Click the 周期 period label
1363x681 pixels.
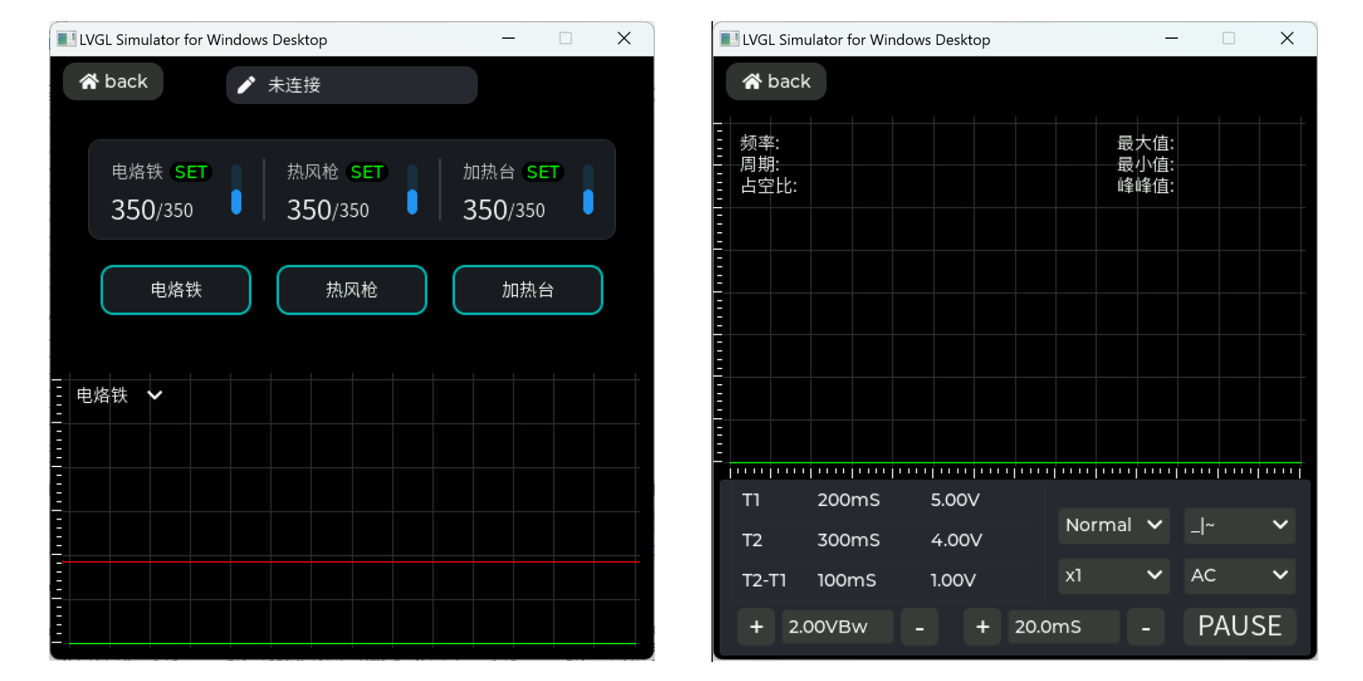point(760,164)
